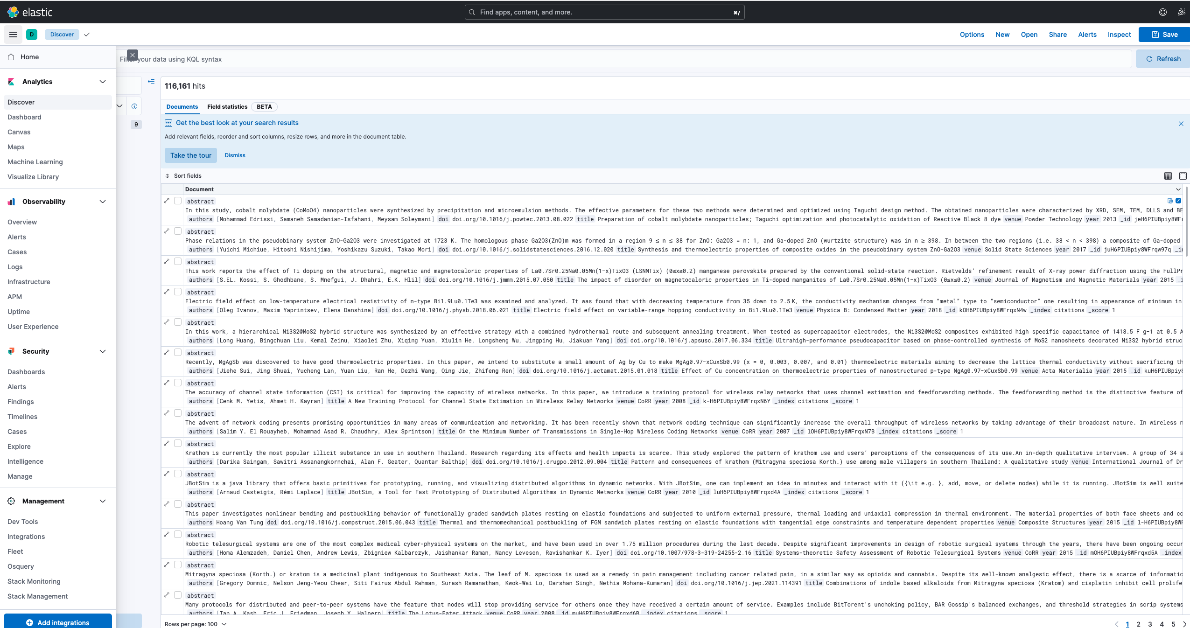Switch to the Field statistics tab
Image resolution: width=1190 pixels, height=628 pixels.
pos(227,107)
